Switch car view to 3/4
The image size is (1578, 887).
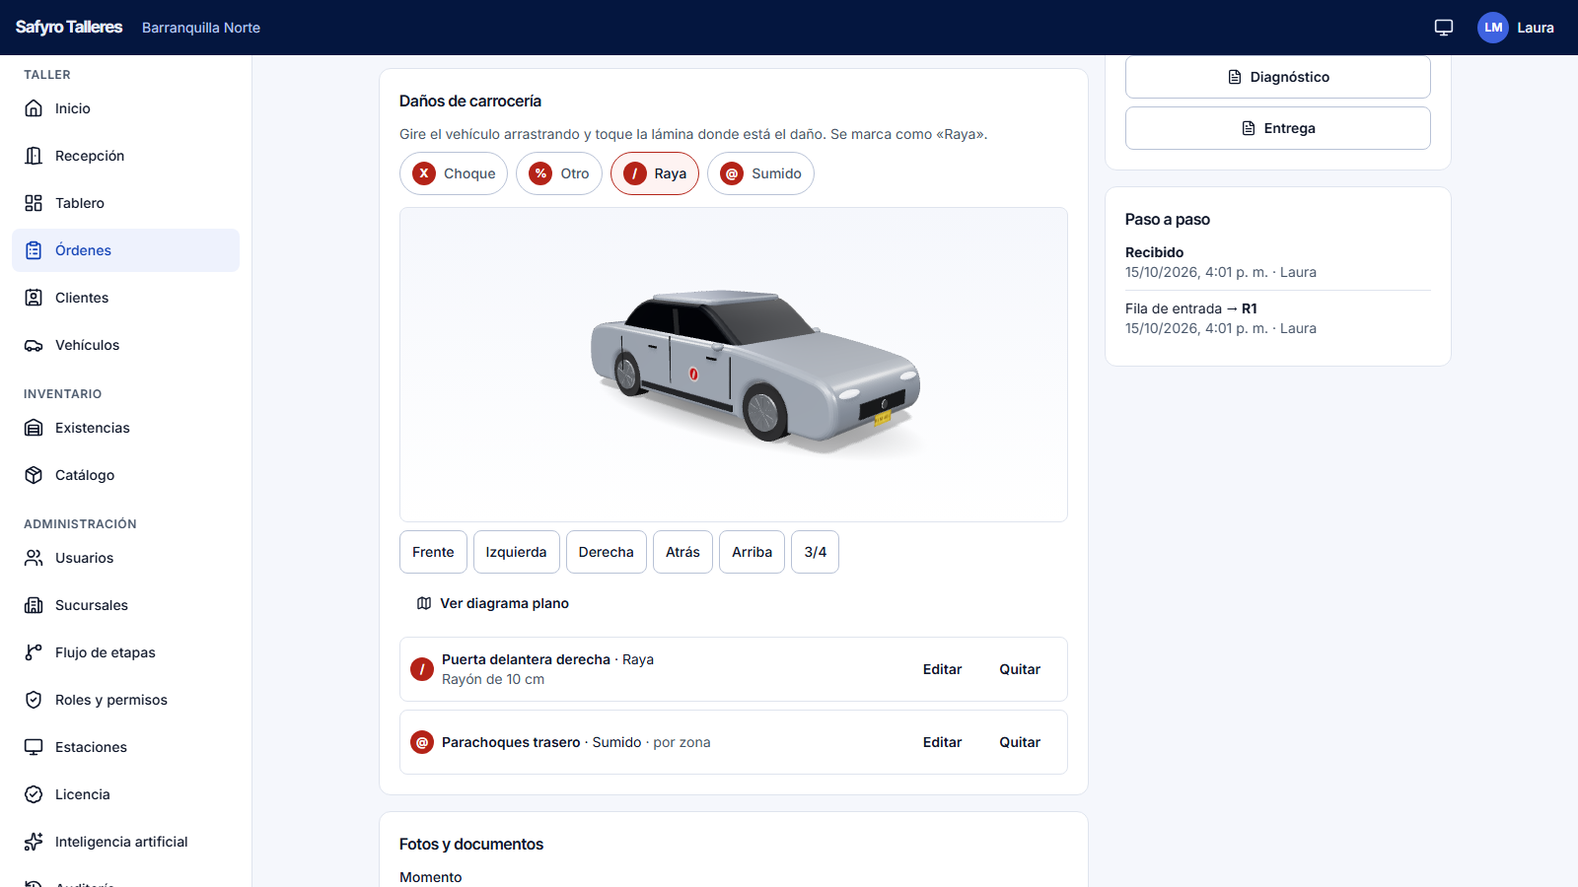pyautogui.click(x=816, y=552)
